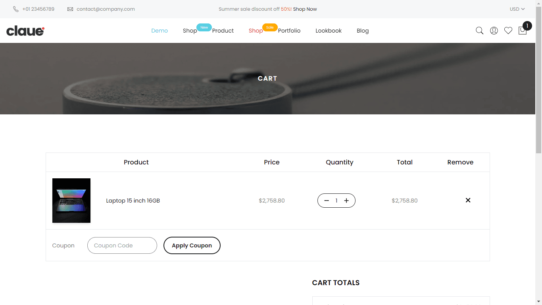
Task: Open the red Shop menu with Sale badge
Action: [256, 31]
